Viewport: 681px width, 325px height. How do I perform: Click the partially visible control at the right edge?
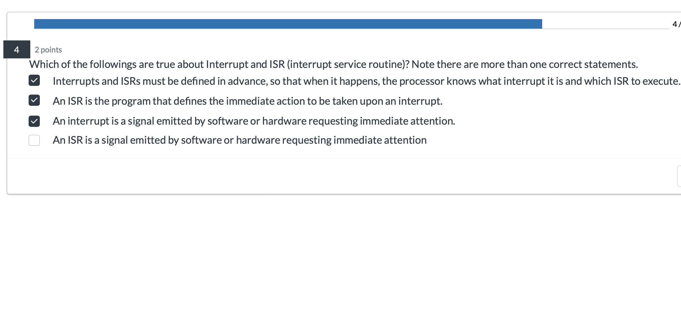pyautogui.click(x=679, y=175)
